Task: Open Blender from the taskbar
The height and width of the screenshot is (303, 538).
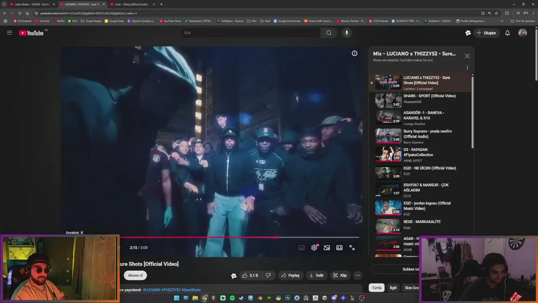Action: point(259,298)
